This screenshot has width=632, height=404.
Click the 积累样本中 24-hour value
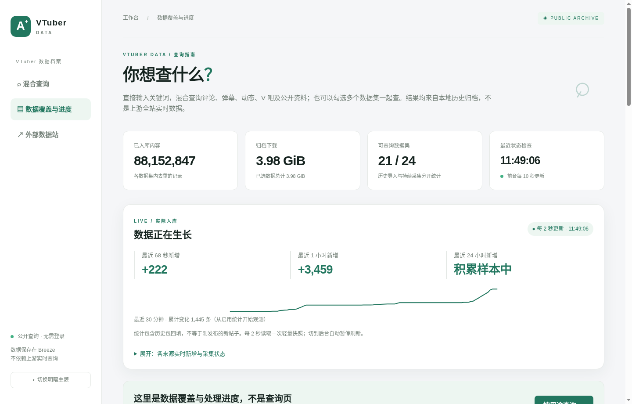483,269
